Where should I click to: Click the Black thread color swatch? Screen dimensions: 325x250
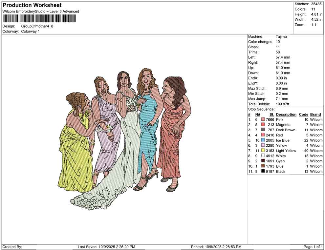[x=263, y=171]
